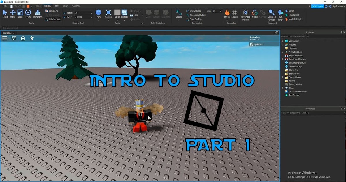The height and width of the screenshot is (182, 346).
Task: Open the Color dropdown arrow
Action: 117,20
